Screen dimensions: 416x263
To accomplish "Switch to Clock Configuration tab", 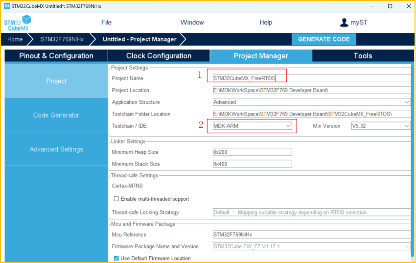I will (159, 56).
